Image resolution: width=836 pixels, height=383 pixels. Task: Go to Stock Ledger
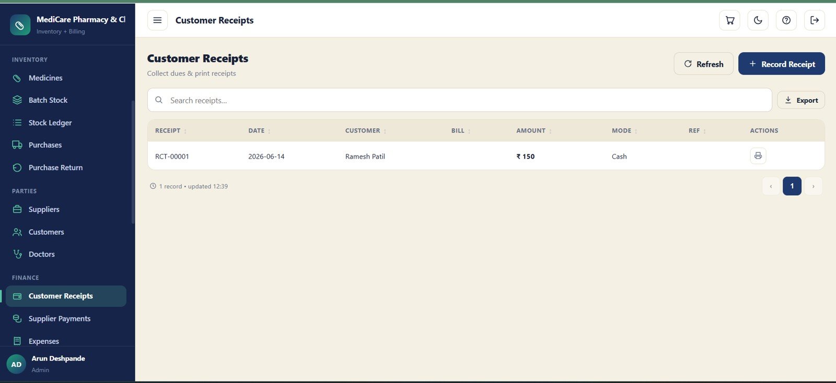[x=66, y=123]
